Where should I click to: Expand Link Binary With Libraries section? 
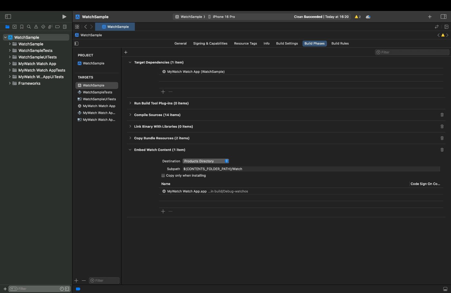(x=130, y=126)
